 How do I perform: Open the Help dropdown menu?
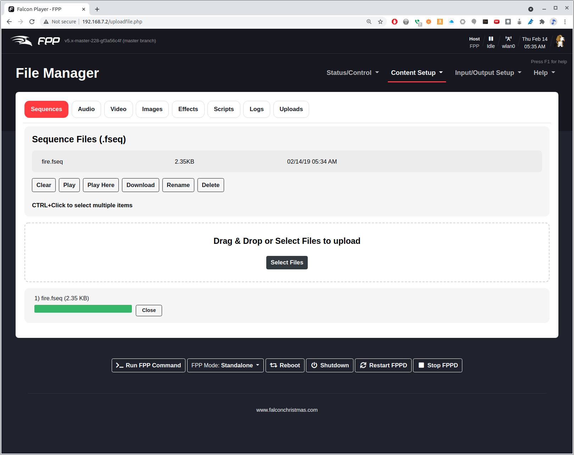(544, 73)
